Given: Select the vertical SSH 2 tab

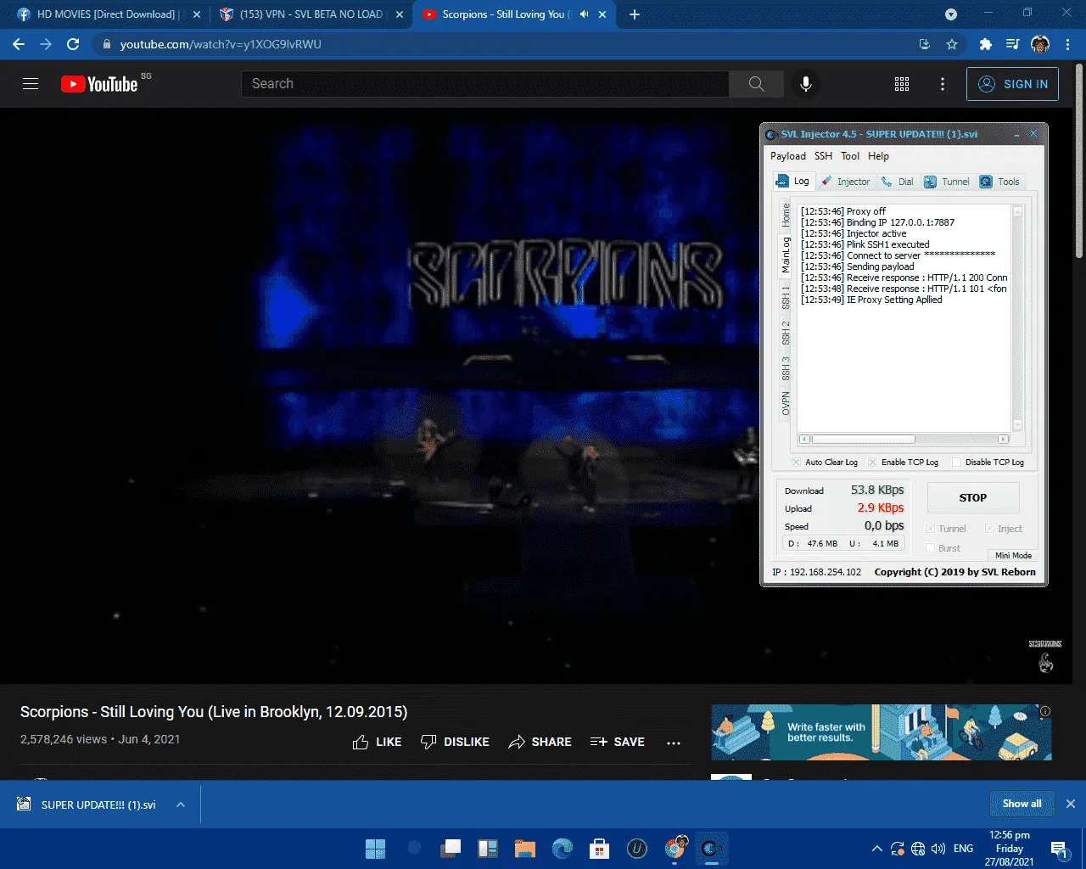Looking at the screenshot, I should (x=786, y=333).
